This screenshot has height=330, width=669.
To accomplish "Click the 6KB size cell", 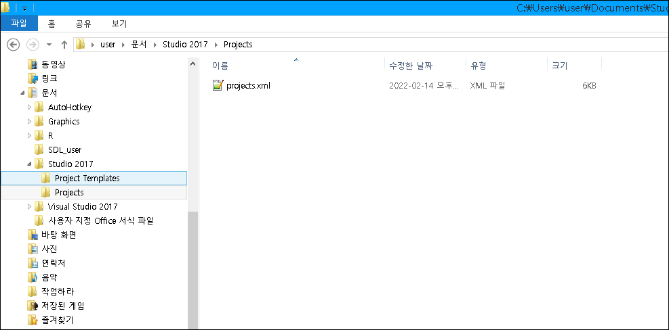I will [x=589, y=86].
